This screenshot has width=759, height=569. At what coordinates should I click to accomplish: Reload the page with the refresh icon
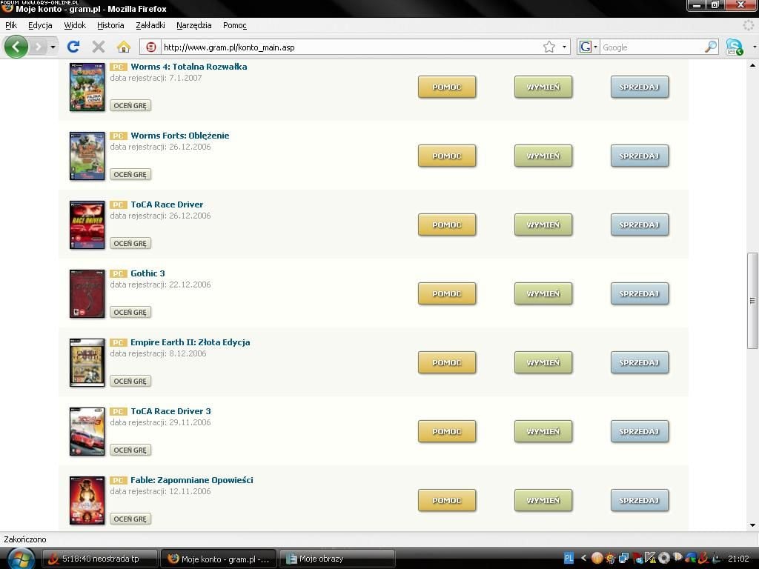pyautogui.click(x=73, y=47)
